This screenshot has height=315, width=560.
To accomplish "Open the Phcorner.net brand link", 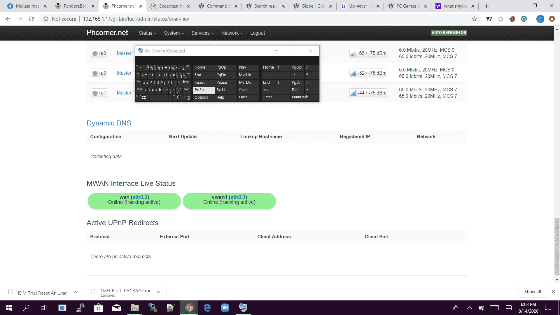I will pyautogui.click(x=107, y=33).
